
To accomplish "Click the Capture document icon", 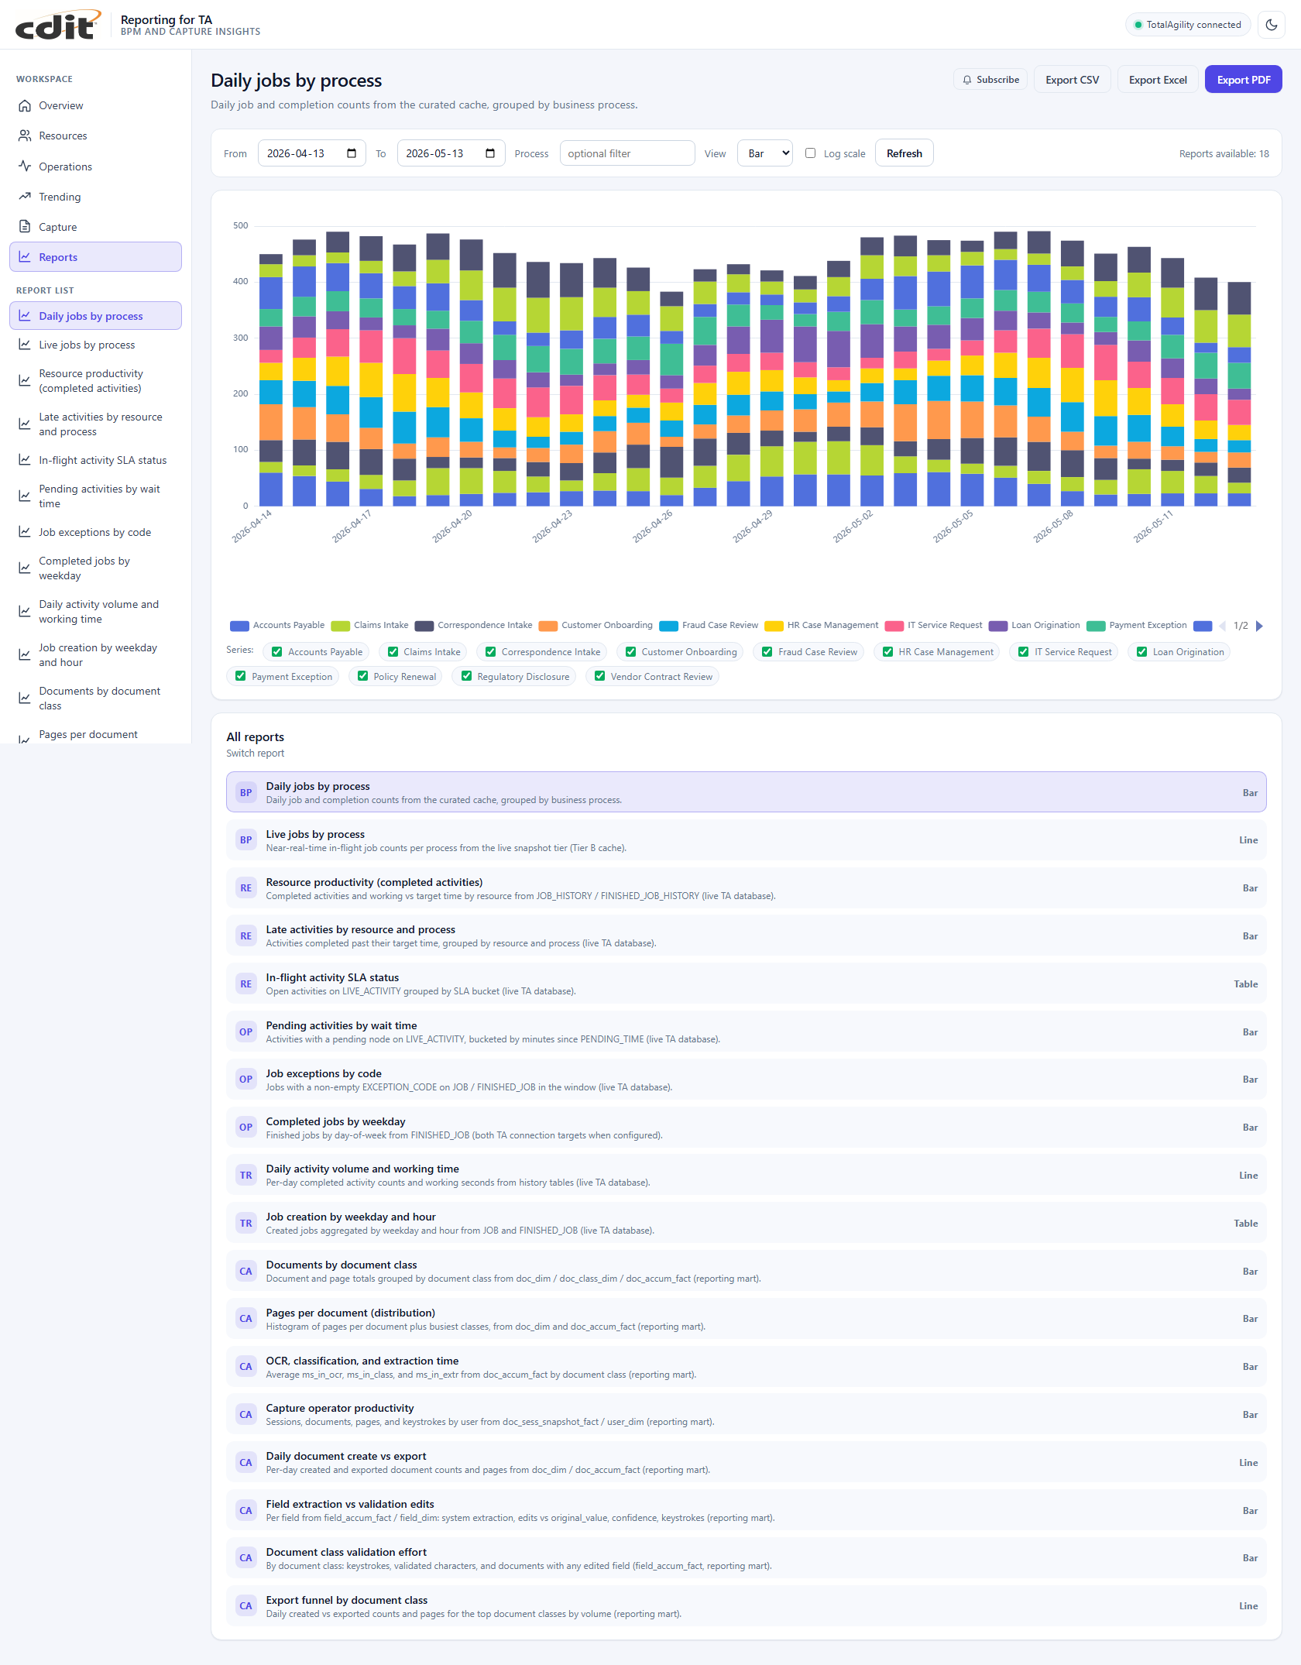I will point(25,227).
